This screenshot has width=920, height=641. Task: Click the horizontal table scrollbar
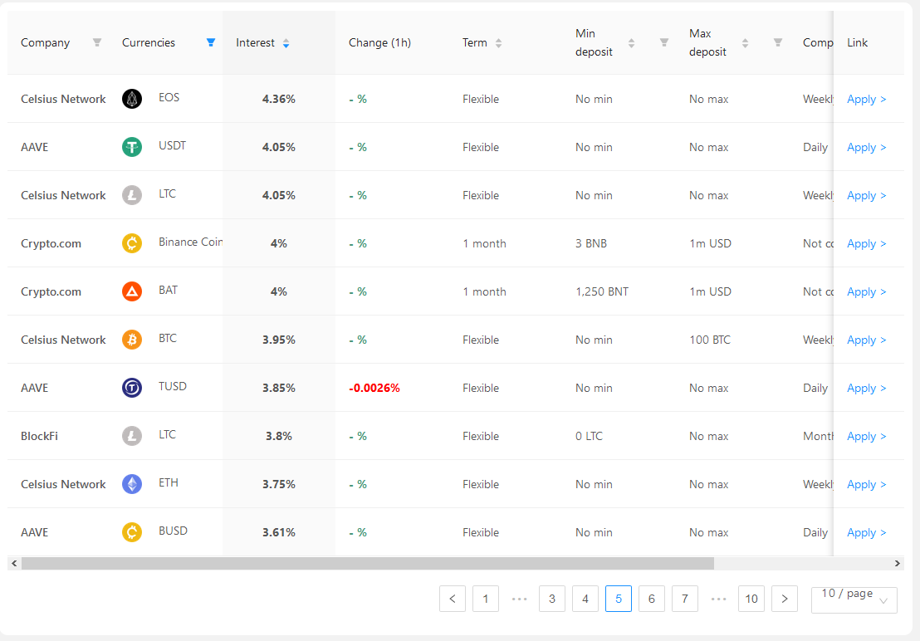tap(367, 564)
